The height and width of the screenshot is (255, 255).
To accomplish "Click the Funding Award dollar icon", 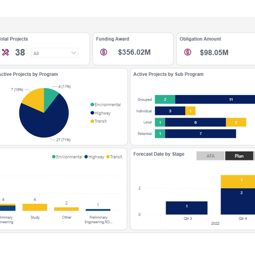I will pyautogui.click(x=104, y=52).
